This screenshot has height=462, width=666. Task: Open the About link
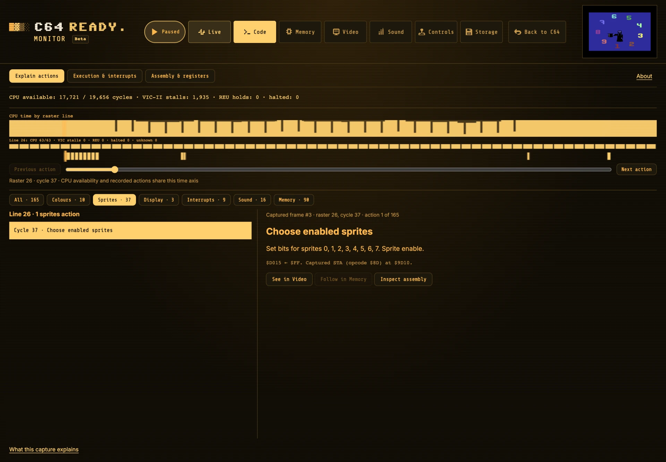tap(644, 76)
